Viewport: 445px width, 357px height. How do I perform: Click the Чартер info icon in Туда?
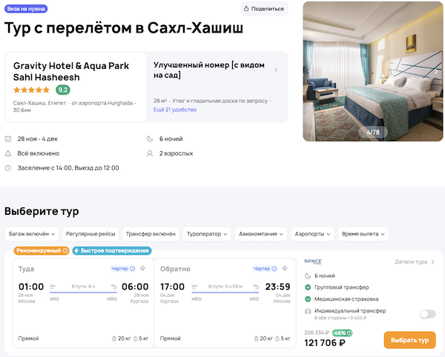(x=131, y=269)
